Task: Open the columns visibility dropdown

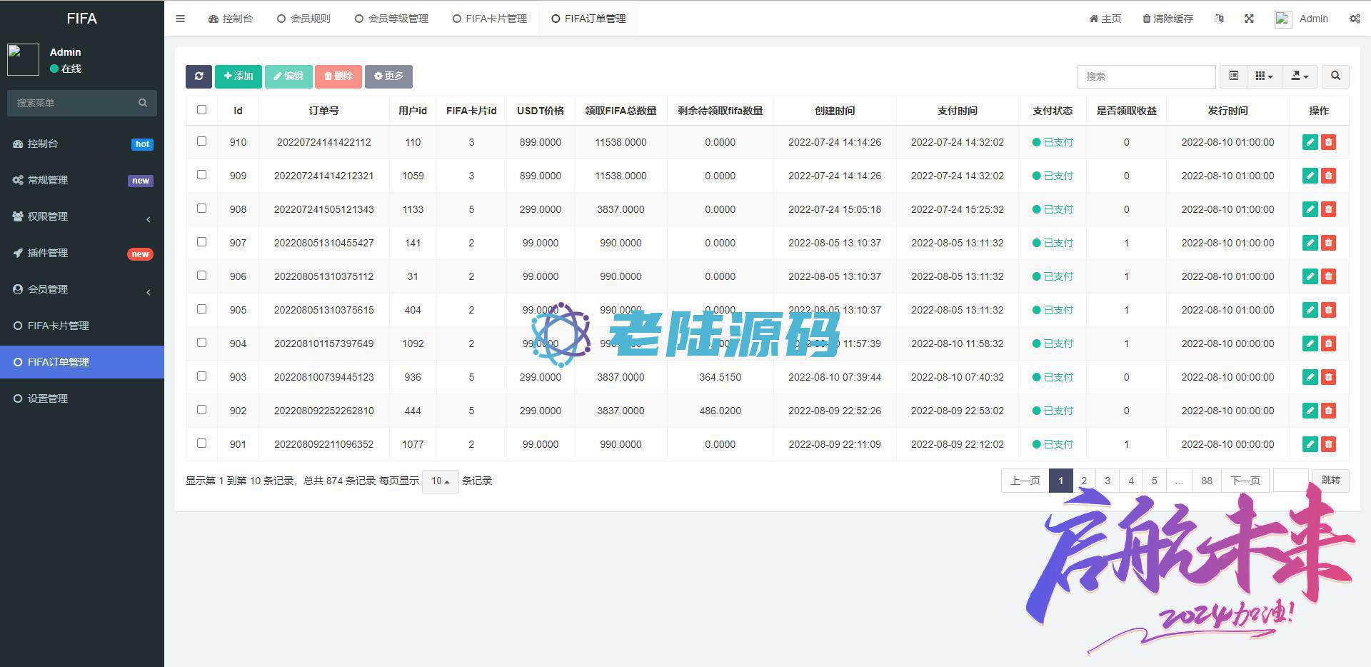Action: [1264, 76]
